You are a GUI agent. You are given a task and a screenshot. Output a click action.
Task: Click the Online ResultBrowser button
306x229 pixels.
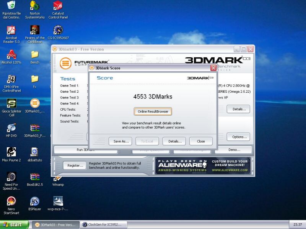[x=153, y=111]
